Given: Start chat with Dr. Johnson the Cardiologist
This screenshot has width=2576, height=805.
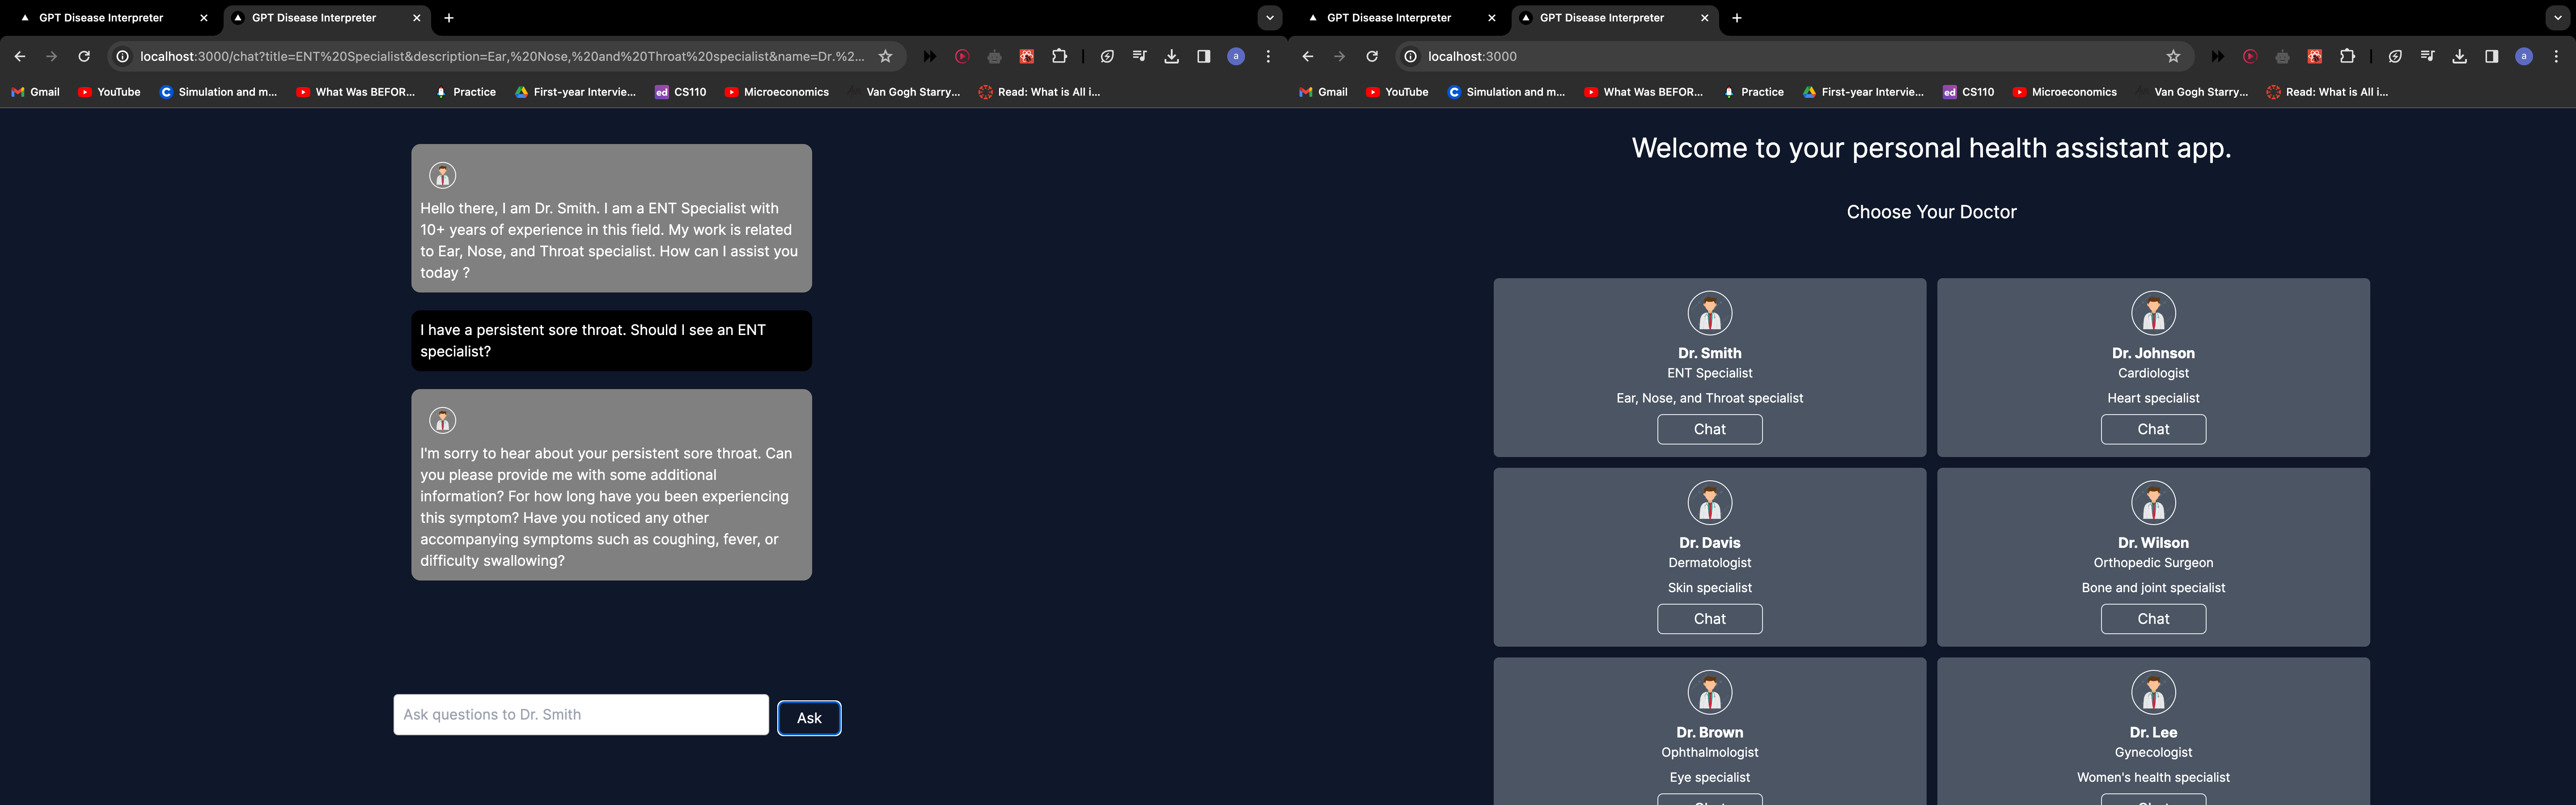Looking at the screenshot, I should point(2152,429).
